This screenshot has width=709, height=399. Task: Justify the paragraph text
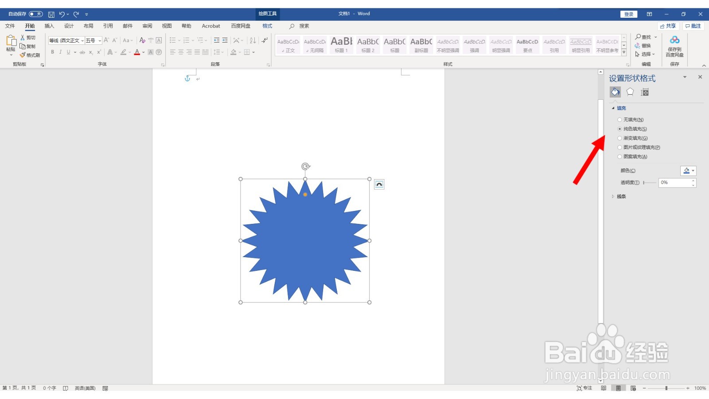point(197,52)
